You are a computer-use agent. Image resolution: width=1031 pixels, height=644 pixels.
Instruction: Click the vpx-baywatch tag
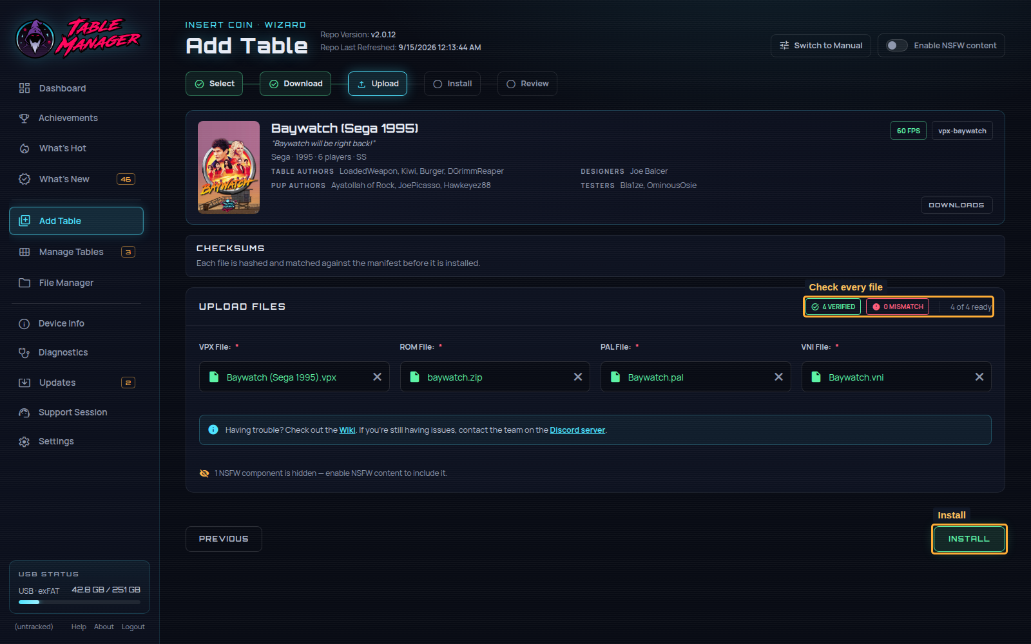(962, 131)
